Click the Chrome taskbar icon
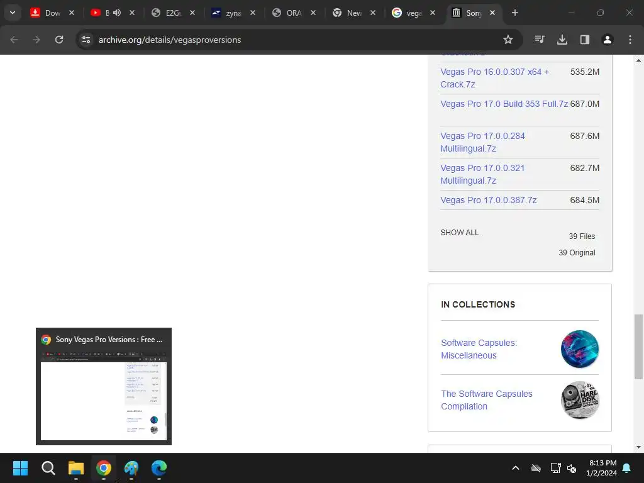The width and height of the screenshot is (644, 483). (x=104, y=468)
